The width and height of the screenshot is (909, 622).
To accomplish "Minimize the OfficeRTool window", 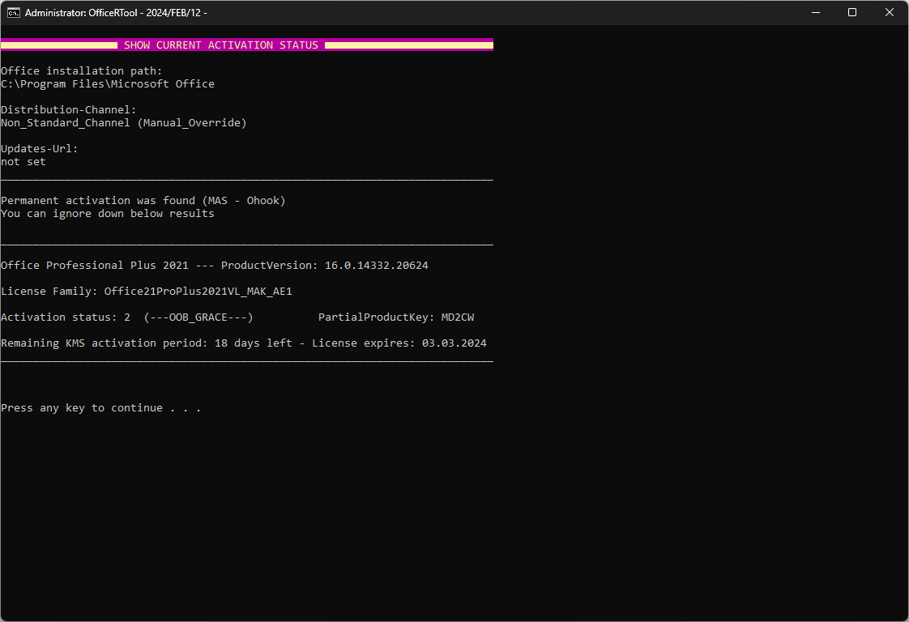I will click(x=816, y=12).
